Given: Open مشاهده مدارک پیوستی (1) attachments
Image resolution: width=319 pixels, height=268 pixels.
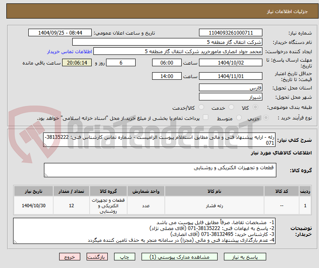Looking at the screenshot, I should 180,257.
